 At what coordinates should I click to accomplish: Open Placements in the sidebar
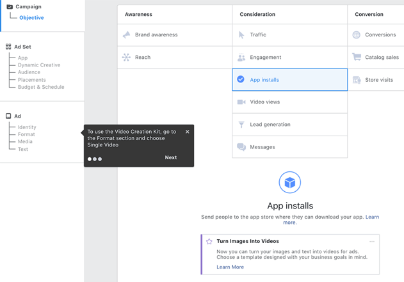(x=31, y=80)
